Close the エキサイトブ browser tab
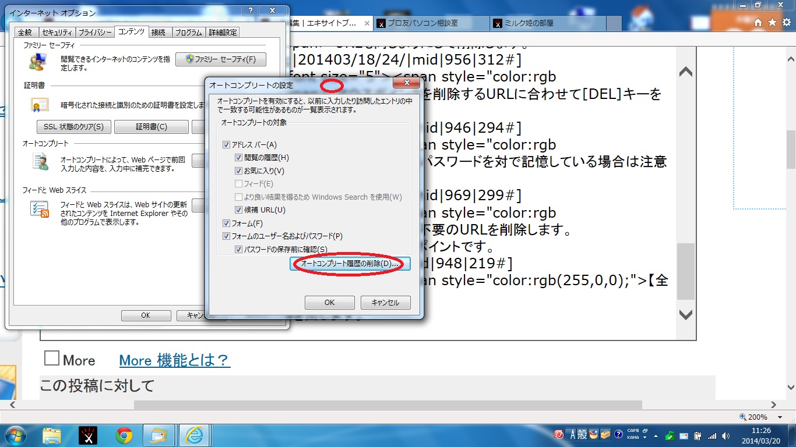Screen dimensions: 796x447 coord(367,23)
